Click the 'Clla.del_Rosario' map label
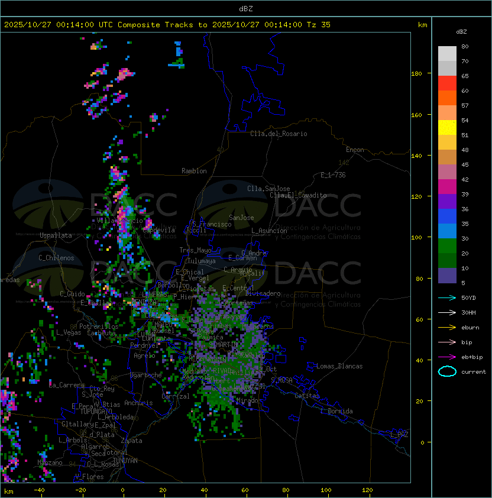 [279, 134]
